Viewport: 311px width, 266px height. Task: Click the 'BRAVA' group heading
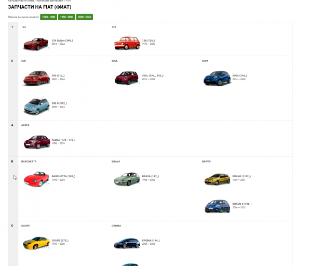click(x=116, y=162)
